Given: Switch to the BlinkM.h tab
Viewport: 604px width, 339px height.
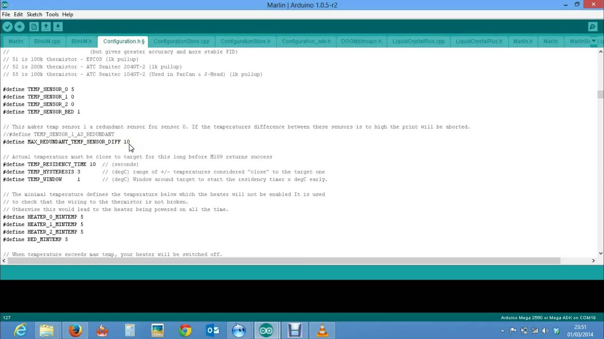Looking at the screenshot, I should click(x=82, y=41).
